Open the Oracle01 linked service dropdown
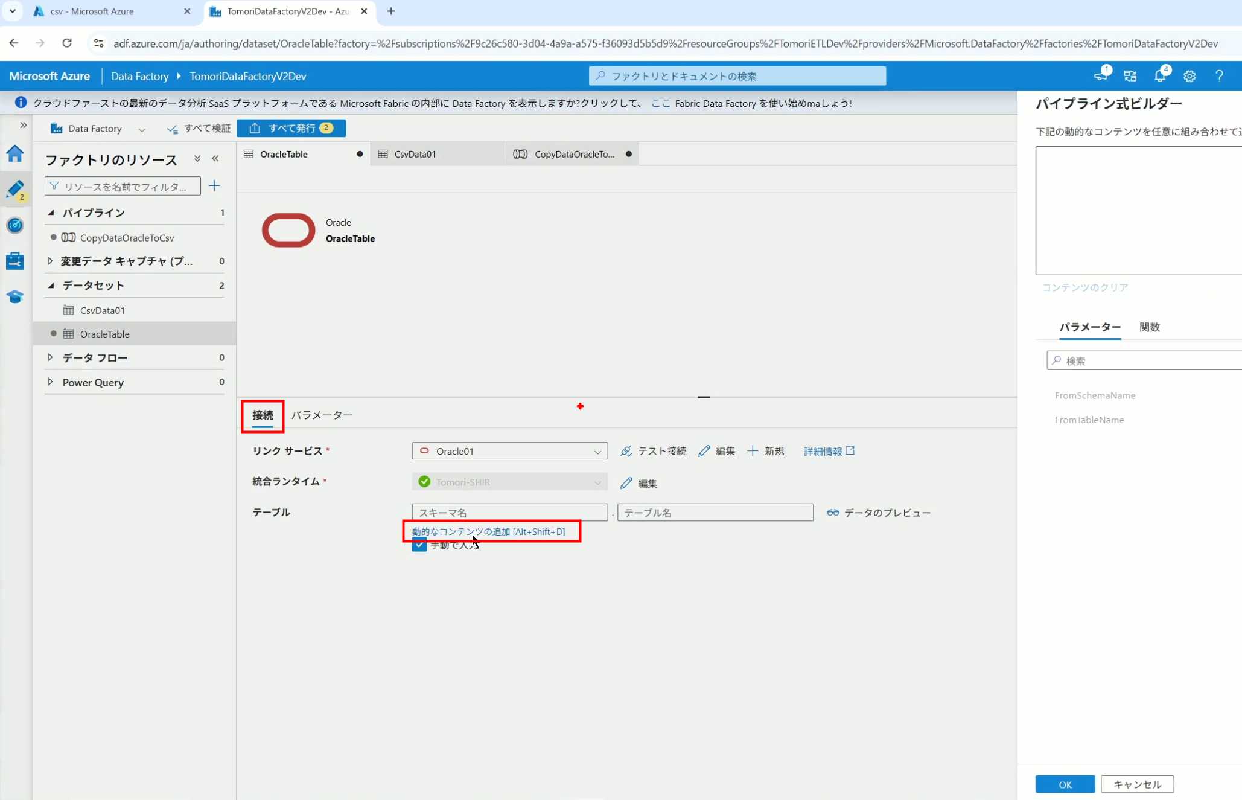The height and width of the screenshot is (800, 1242). tap(509, 451)
